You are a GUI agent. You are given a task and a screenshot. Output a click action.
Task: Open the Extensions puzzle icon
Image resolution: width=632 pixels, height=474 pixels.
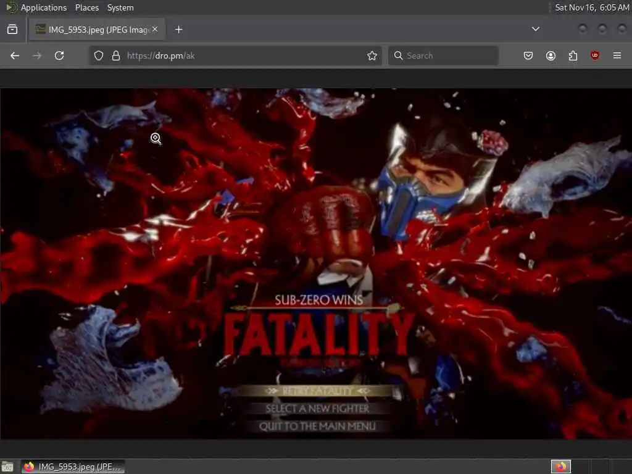point(573,56)
